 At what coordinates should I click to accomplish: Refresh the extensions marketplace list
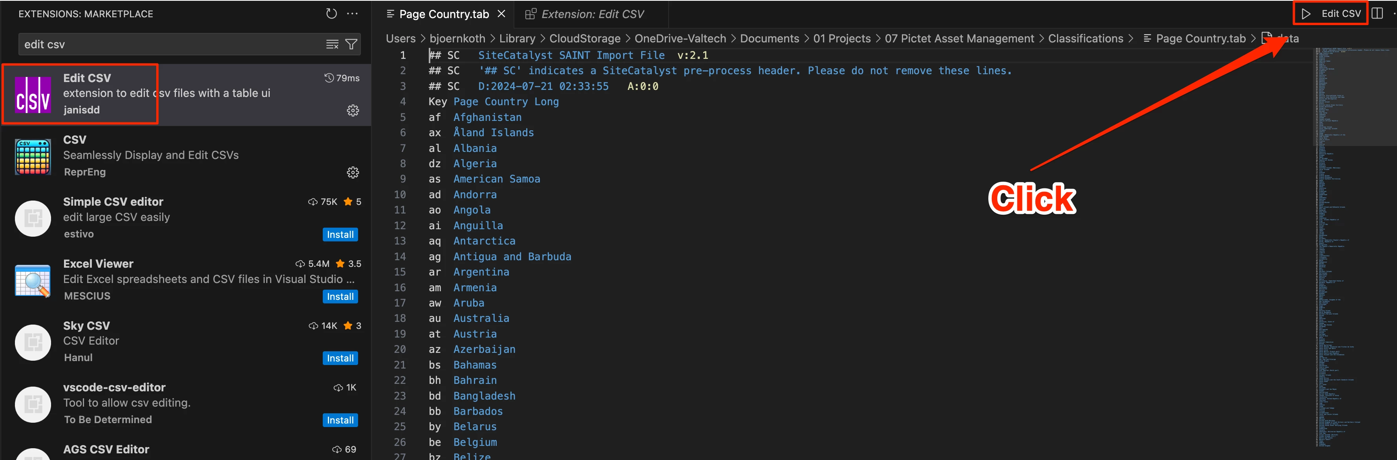click(331, 14)
